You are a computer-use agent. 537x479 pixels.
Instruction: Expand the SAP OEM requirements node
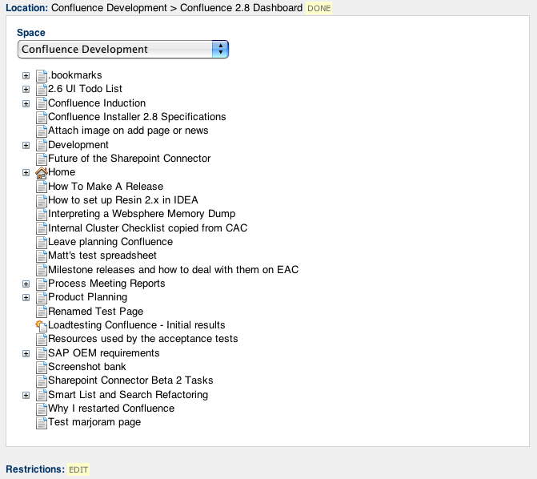(x=26, y=353)
